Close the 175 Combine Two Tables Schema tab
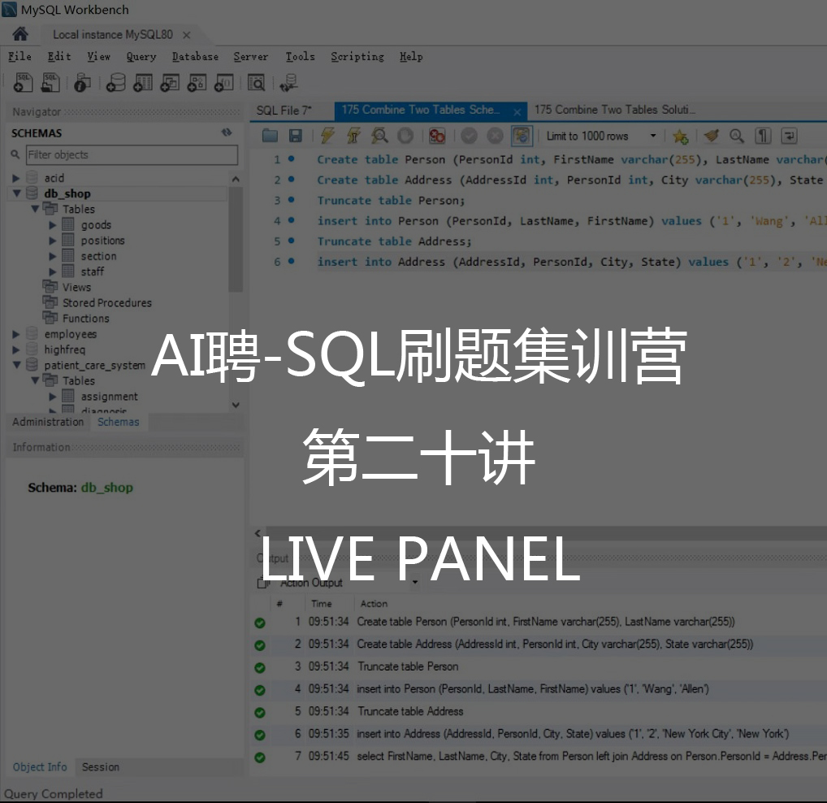 [x=517, y=112]
